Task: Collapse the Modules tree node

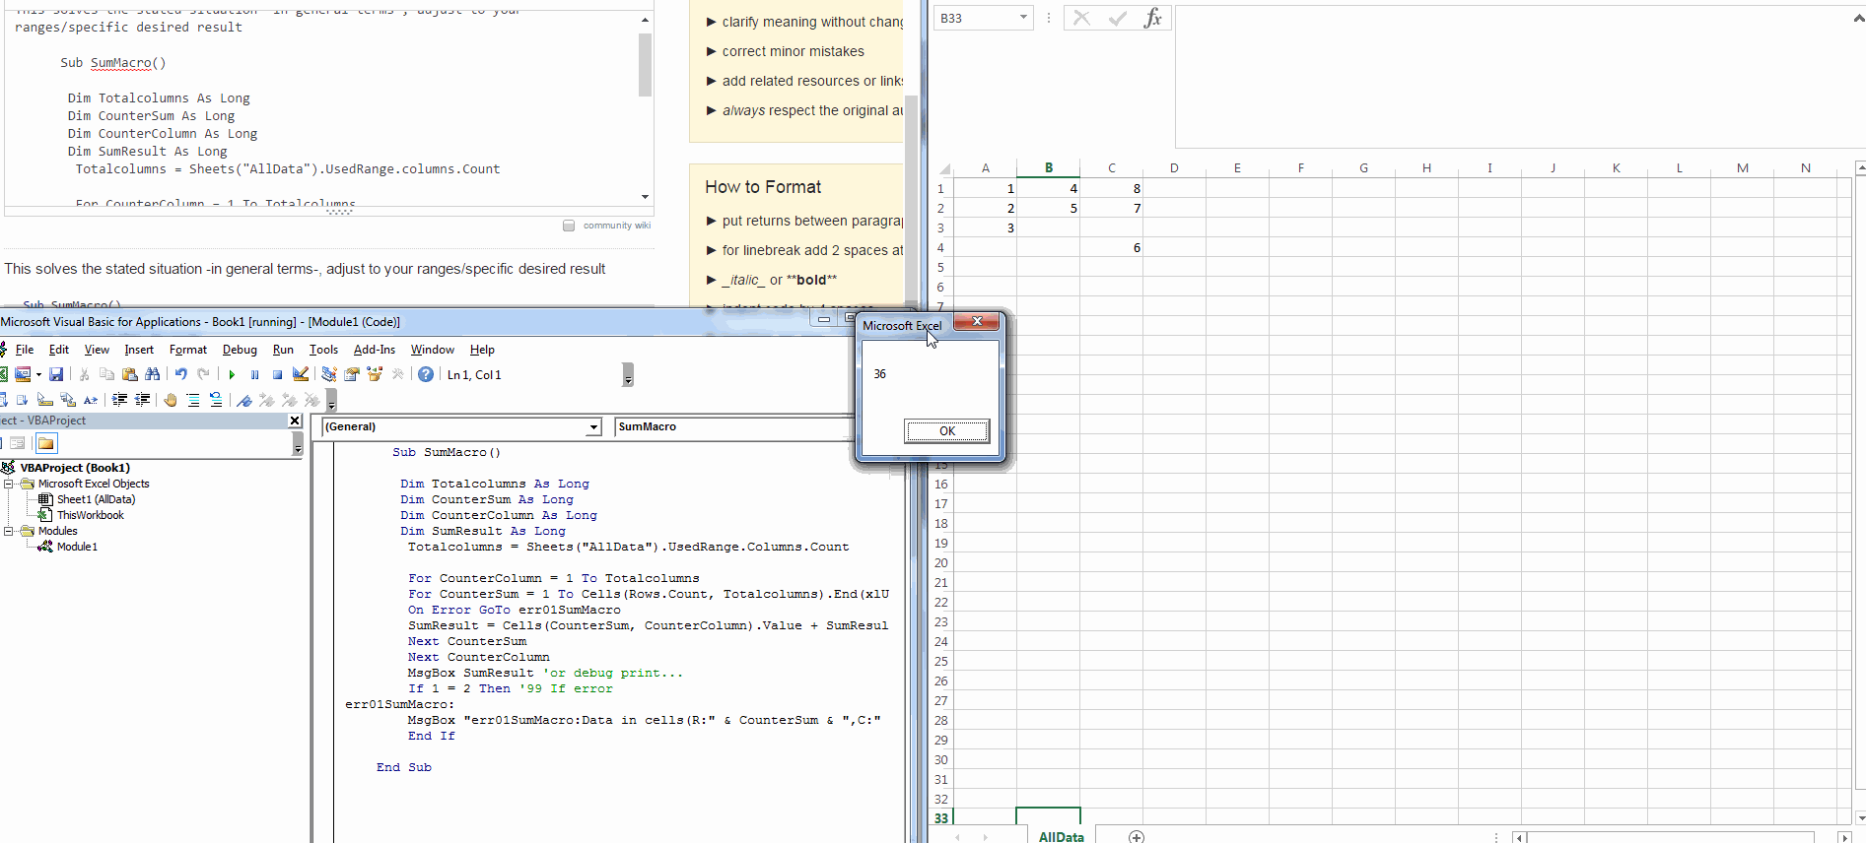Action: click(9, 531)
